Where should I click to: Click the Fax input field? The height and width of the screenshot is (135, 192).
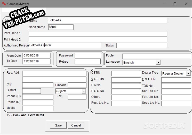point(77,97)
